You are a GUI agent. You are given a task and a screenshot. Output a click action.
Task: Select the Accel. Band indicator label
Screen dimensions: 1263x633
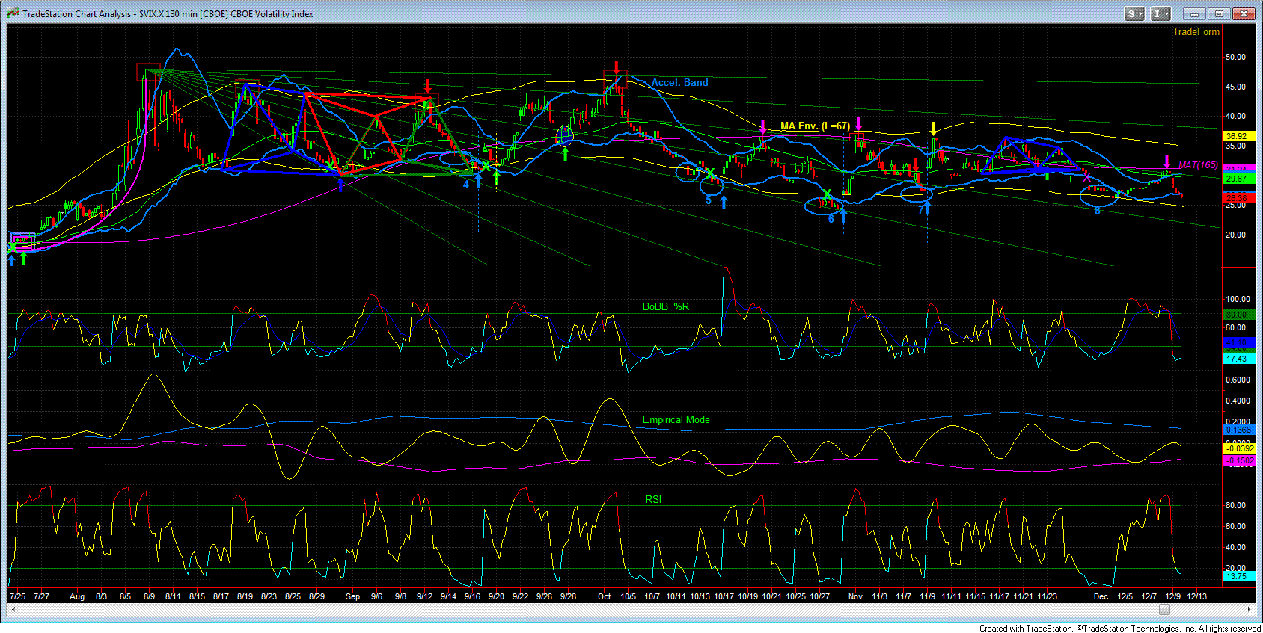tap(679, 82)
